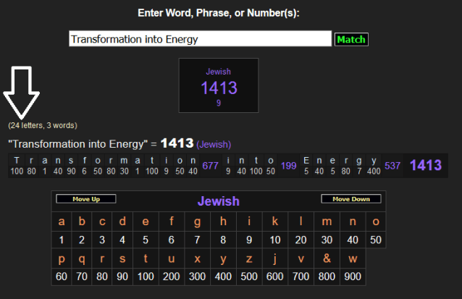Click the Jewish heading above the letter table
The width and height of the screenshot is (462, 299).
218,201
